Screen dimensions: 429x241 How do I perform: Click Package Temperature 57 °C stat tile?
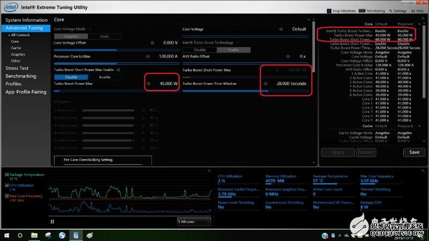pos(334,179)
